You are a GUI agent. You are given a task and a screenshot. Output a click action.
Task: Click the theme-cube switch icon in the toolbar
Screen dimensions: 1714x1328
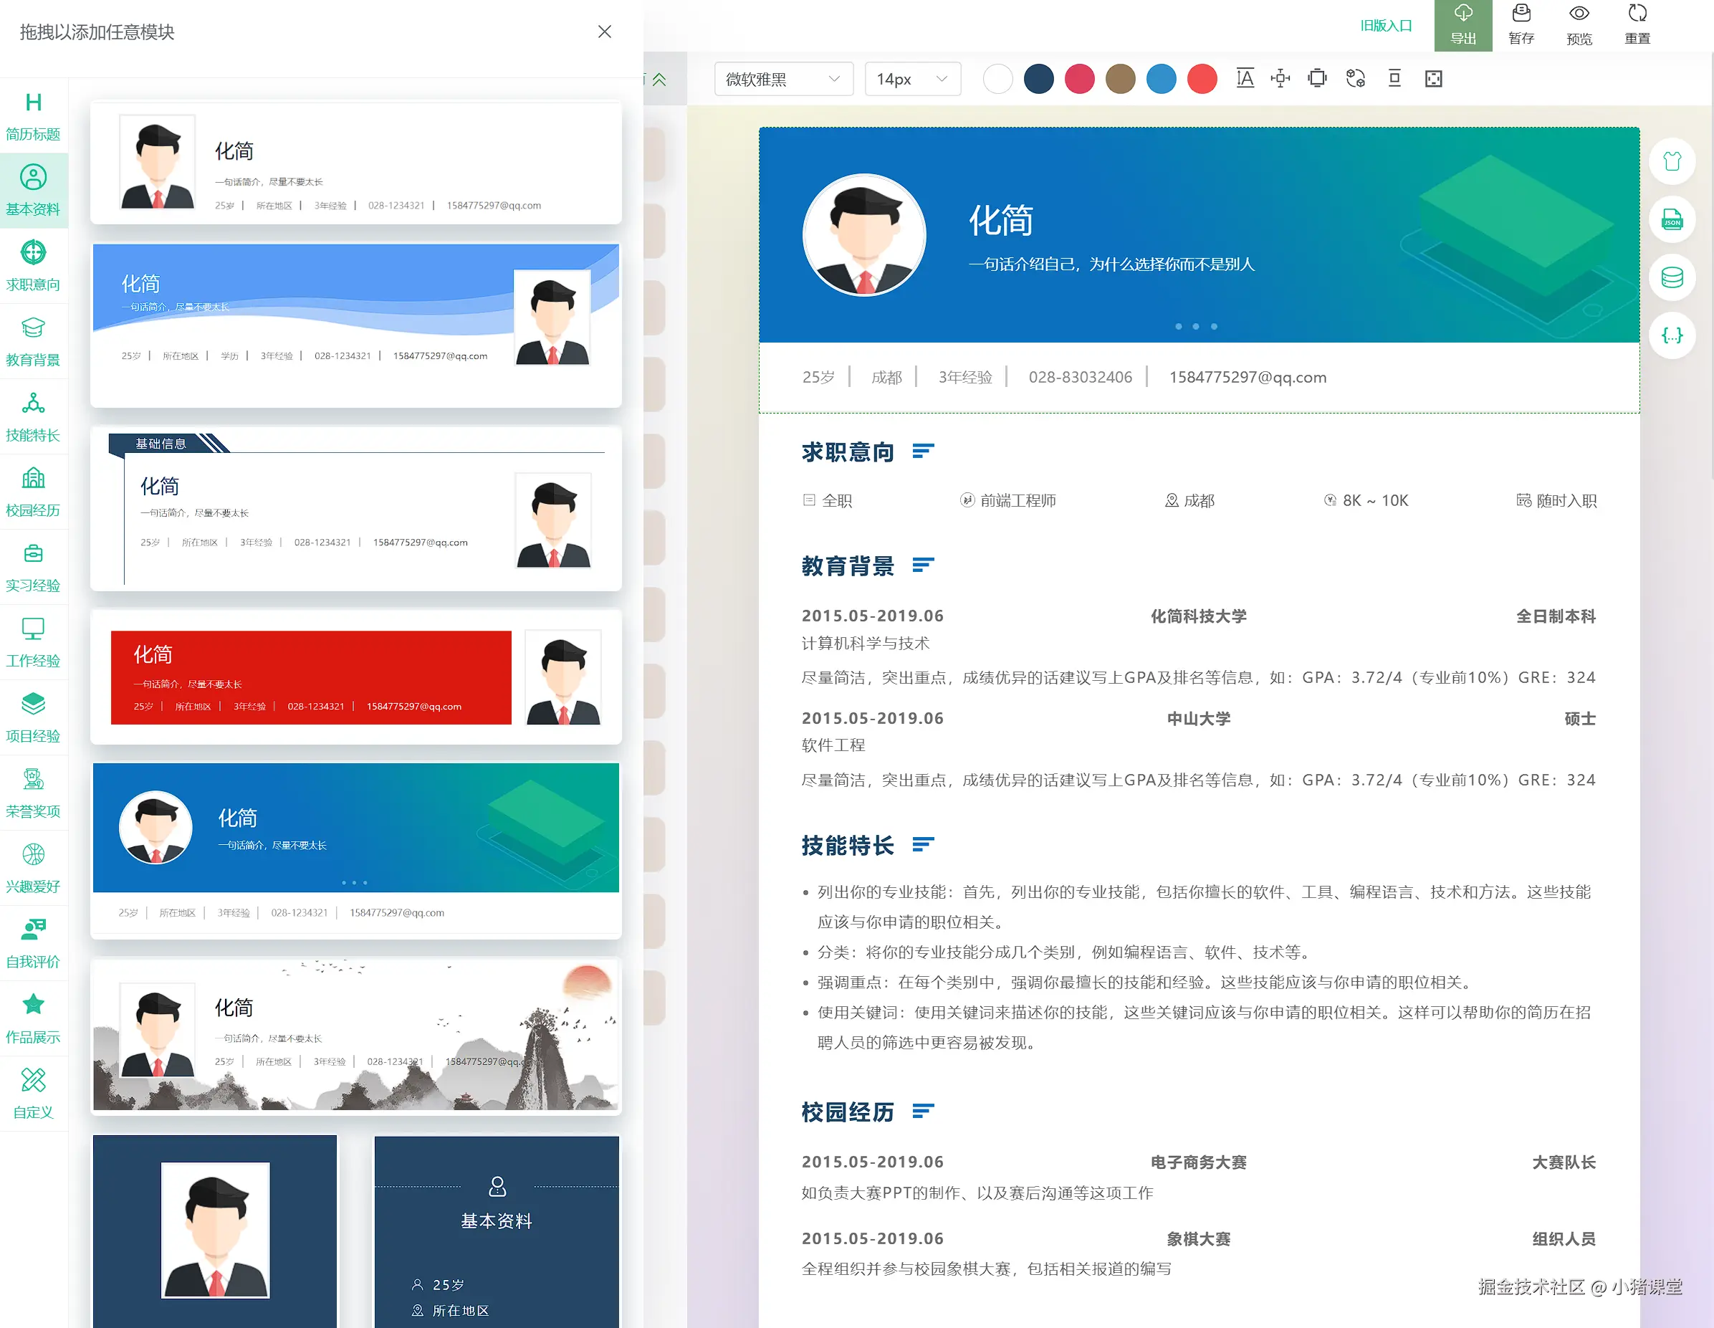point(1355,79)
